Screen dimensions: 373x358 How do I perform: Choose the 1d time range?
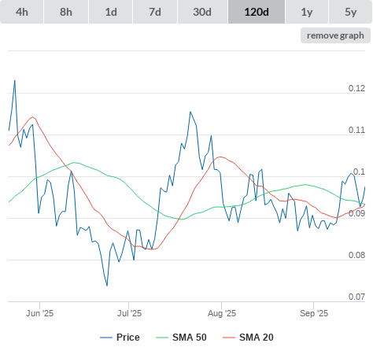click(111, 12)
